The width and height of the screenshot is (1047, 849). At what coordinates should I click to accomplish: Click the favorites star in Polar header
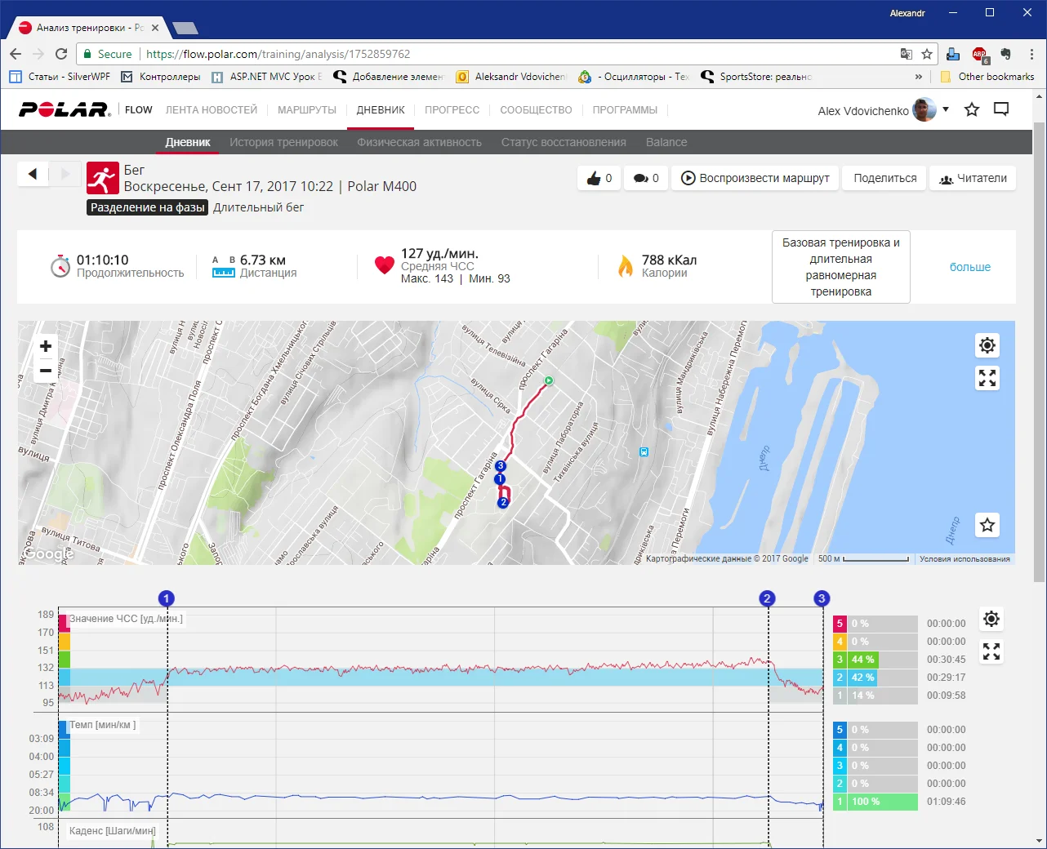pyautogui.click(x=972, y=109)
